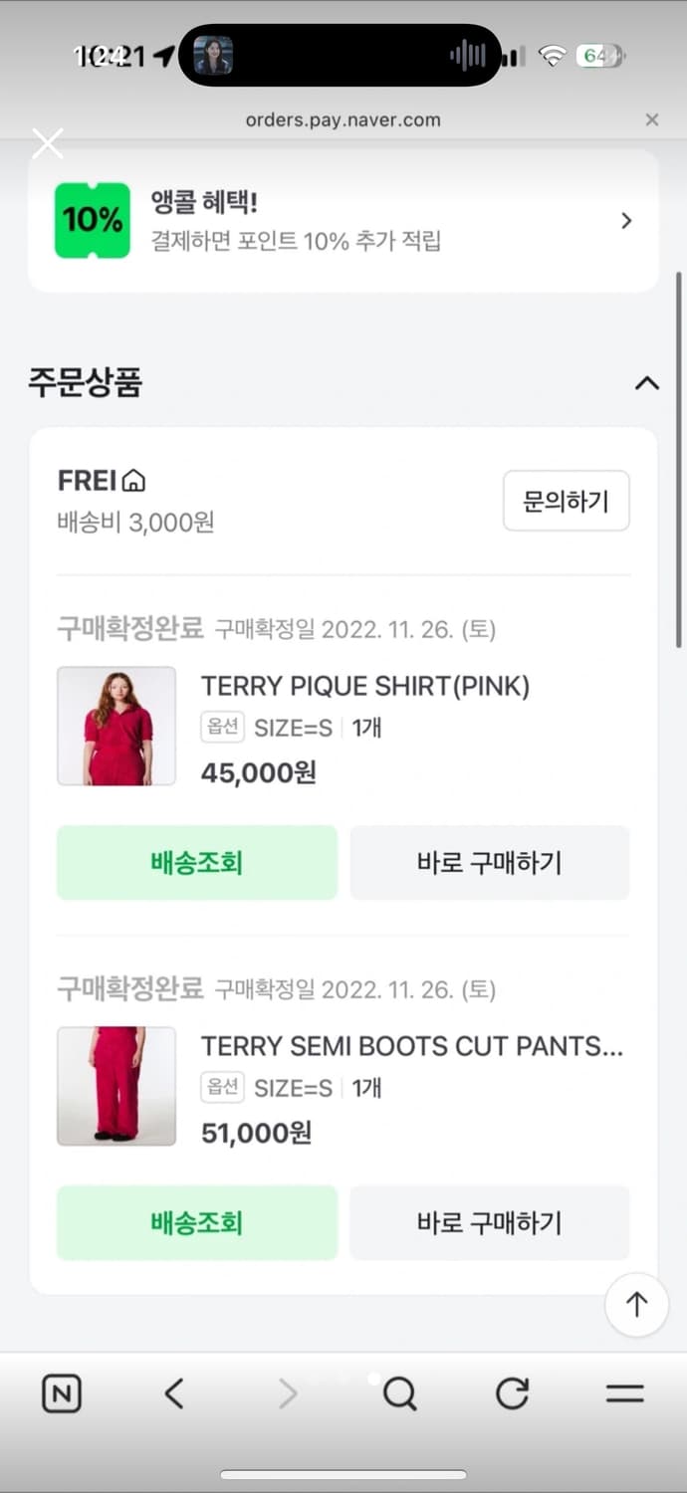Open the Naver home icon in bottom toolbar
The height and width of the screenshot is (1493, 687).
point(60,1393)
